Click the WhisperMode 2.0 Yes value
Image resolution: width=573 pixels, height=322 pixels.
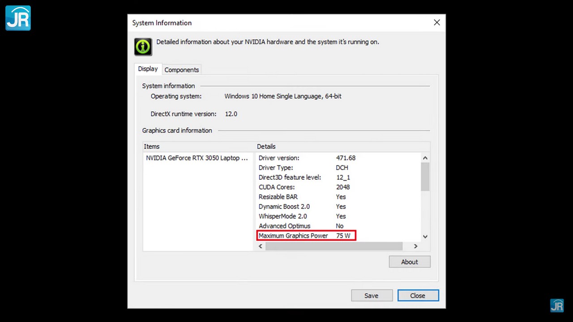(x=341, y=216)
